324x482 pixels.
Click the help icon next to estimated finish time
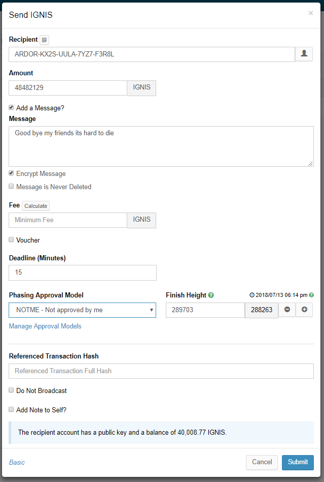click(x=311, y=295)
